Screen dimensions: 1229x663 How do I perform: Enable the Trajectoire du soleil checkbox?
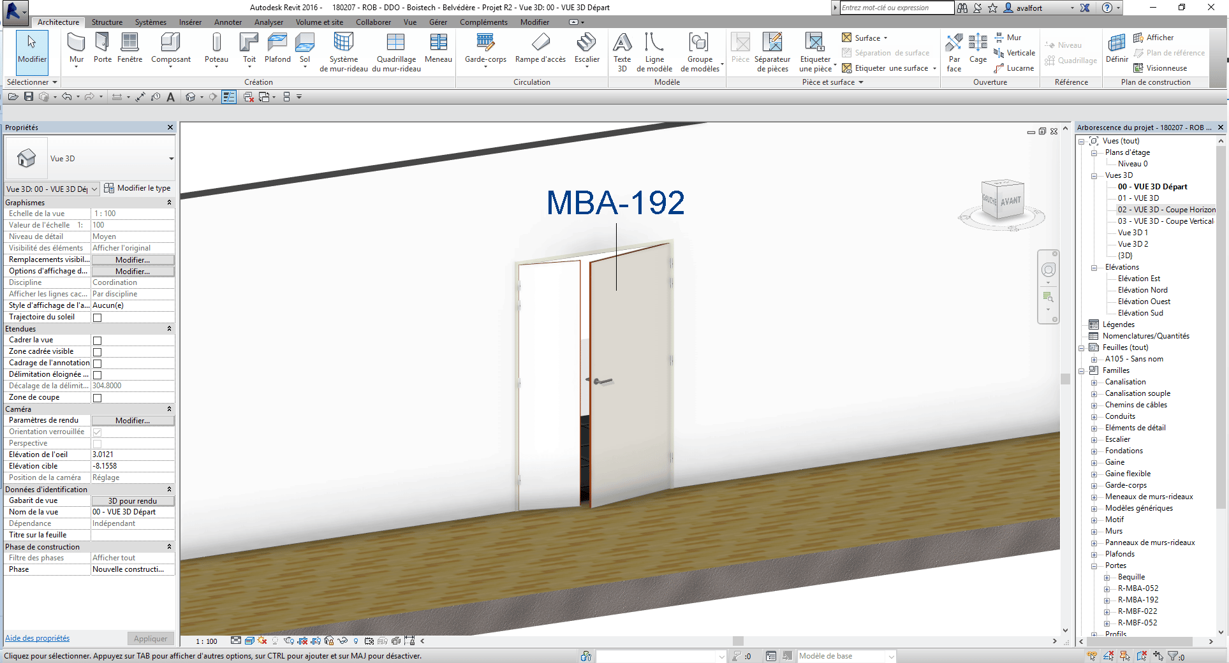tap(98, 317)
